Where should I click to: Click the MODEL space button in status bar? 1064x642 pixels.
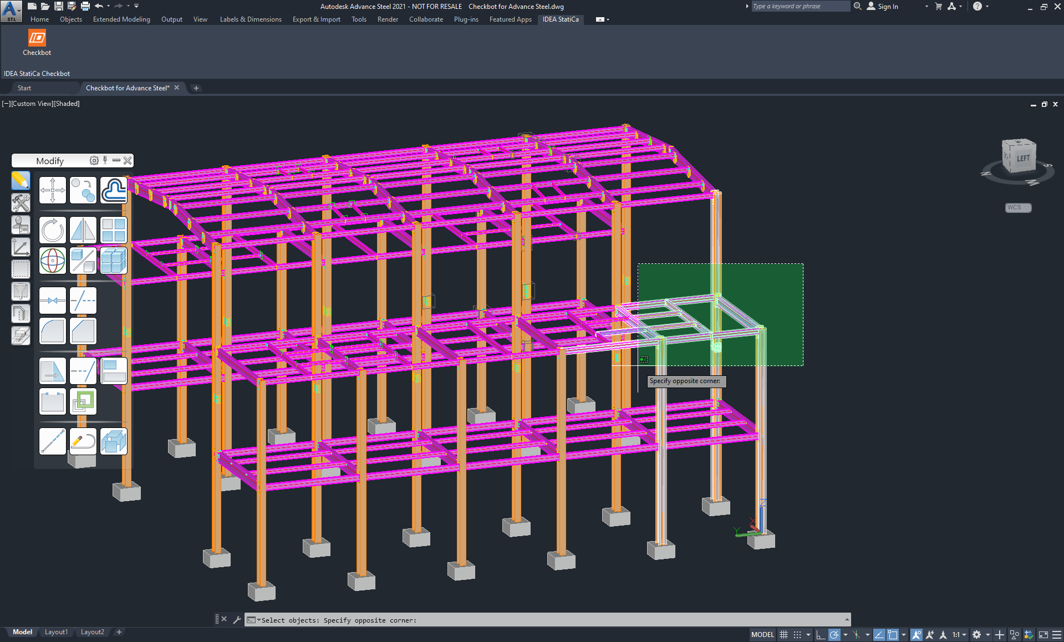762,635
